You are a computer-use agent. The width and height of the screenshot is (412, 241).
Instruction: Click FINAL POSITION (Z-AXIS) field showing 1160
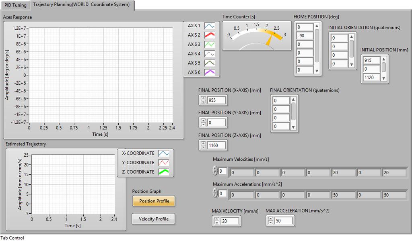[x=216, y=145]
